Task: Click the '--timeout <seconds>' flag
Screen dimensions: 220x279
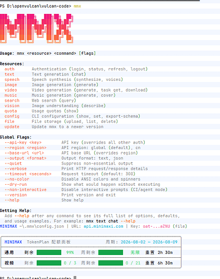Action: [28, 174]
